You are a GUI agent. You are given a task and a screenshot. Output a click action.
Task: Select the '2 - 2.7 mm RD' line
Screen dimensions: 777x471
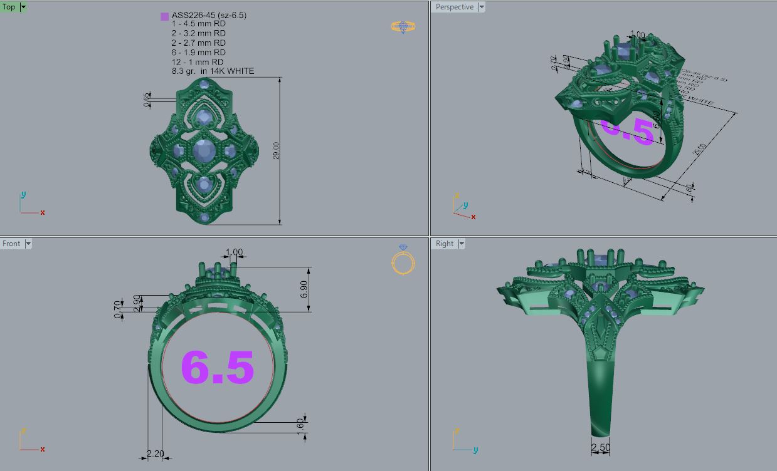(x=198, y=43)
